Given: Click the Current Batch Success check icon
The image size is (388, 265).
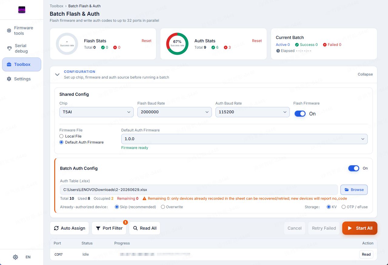Looking at the screenshot, I should pos(297,45).
